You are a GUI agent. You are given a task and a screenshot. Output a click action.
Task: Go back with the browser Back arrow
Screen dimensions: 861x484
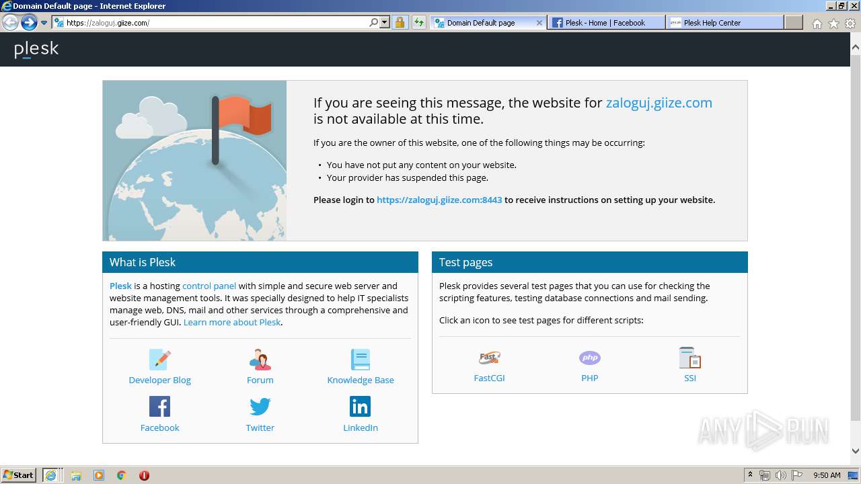click(10, 22)
